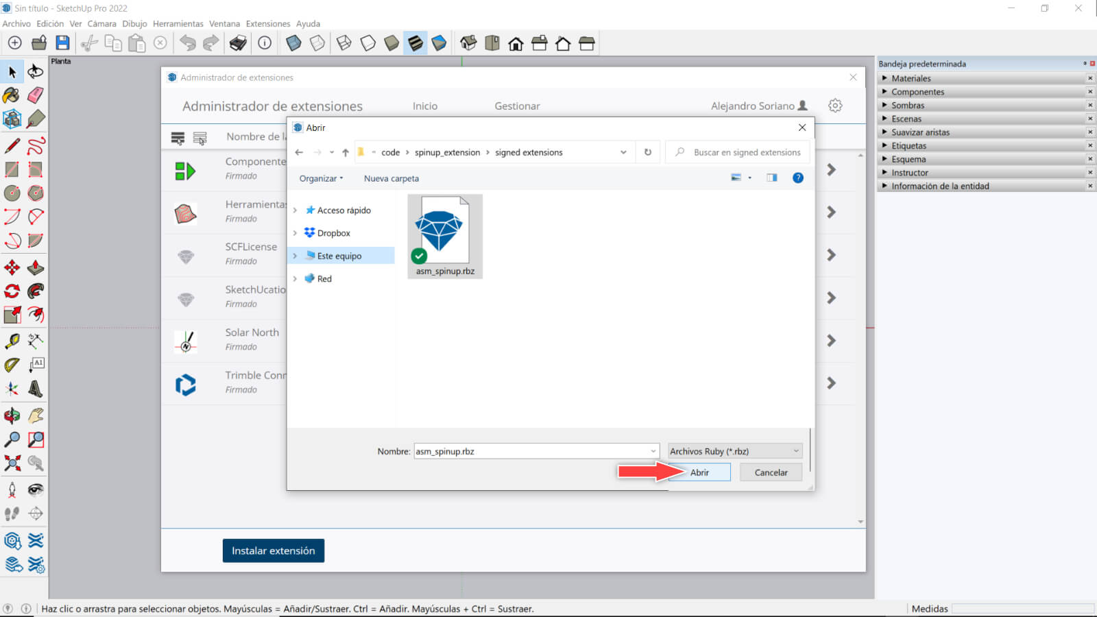Viewport: 1097px width, 617px height.
Task: Click the Zoom Extents tool
Action: [12, 463]
